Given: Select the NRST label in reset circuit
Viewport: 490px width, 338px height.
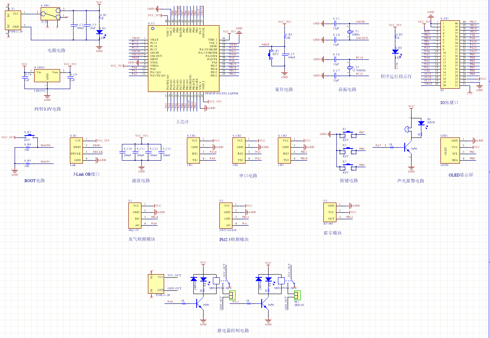Looking at the screenshot, I should [x=265, y=44].
